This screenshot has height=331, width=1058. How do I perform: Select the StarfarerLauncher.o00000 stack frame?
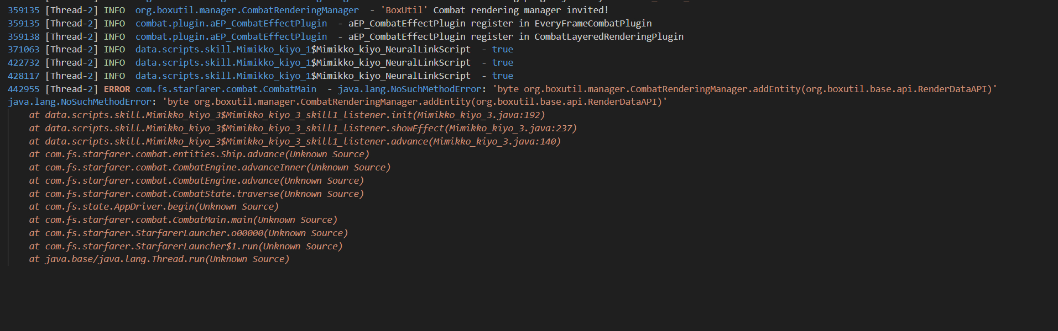pos(196,233)
